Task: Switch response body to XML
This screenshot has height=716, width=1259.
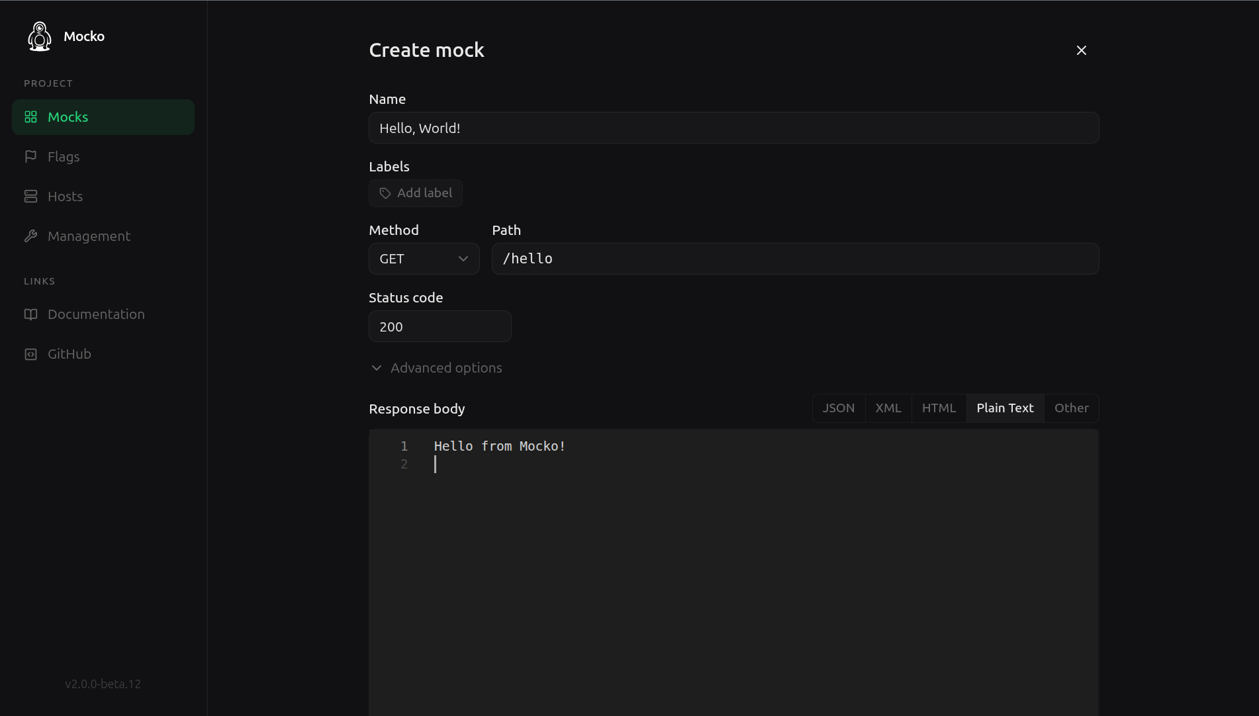Action: [x=888, y=408]
